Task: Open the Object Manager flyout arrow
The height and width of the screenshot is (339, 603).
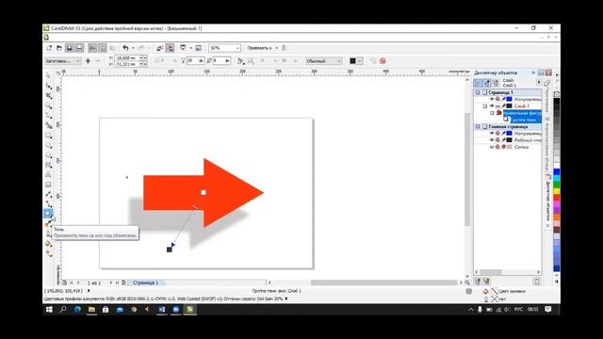Action: pos(539,82)
